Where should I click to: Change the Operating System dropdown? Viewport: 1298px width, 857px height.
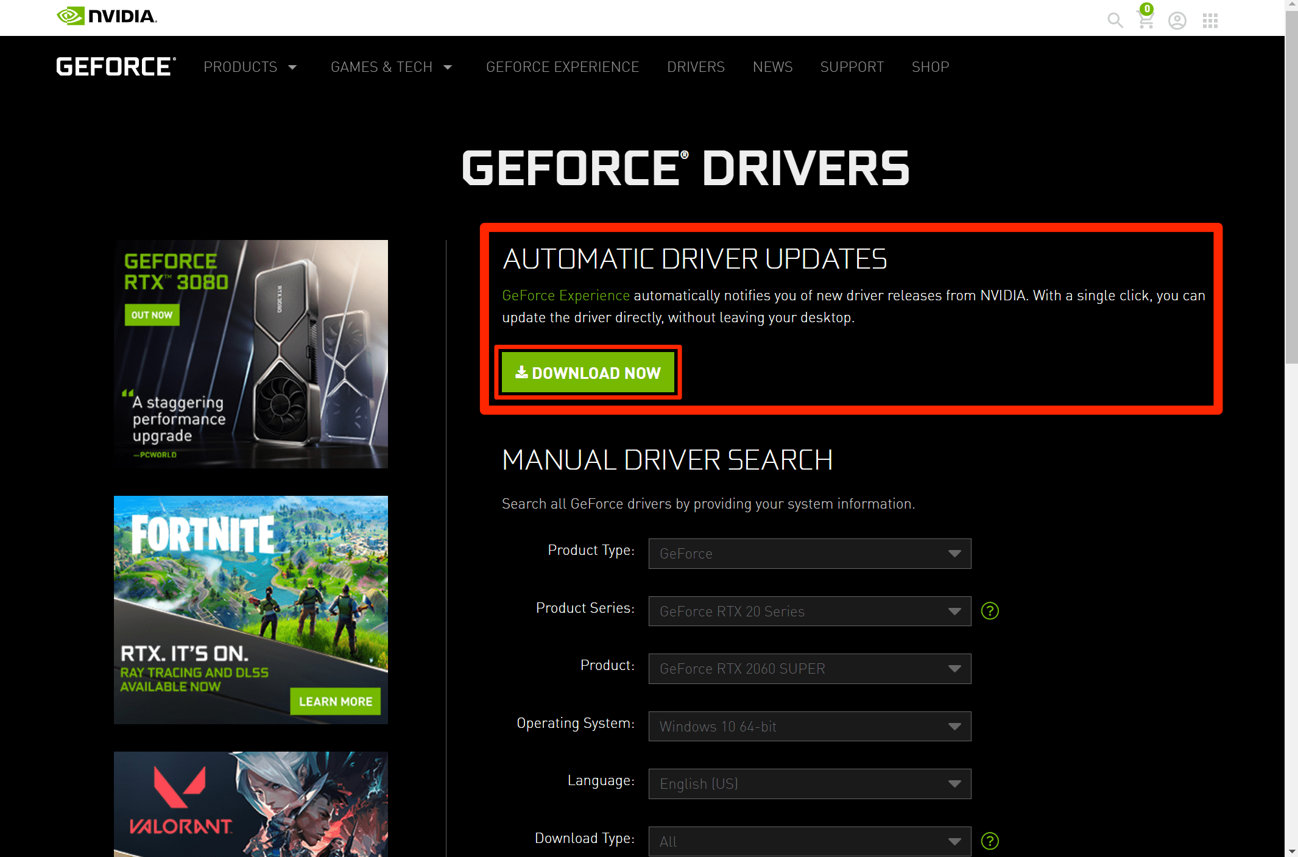point(809,726)
